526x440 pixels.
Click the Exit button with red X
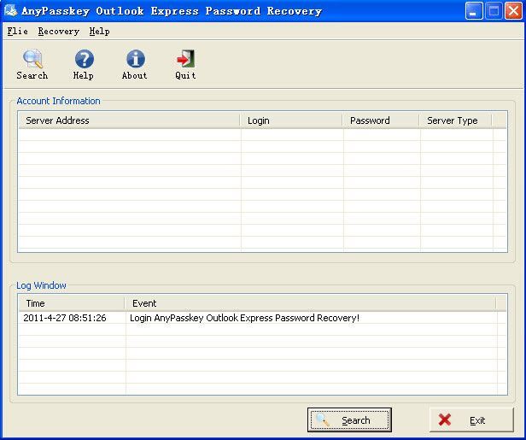(x=471, y=419)
